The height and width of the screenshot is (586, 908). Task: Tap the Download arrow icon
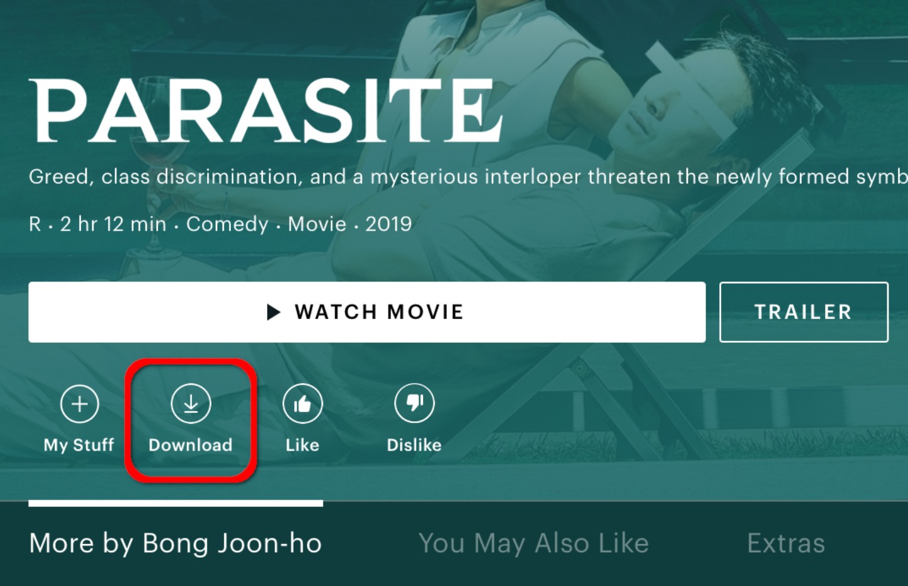[191, 404]
